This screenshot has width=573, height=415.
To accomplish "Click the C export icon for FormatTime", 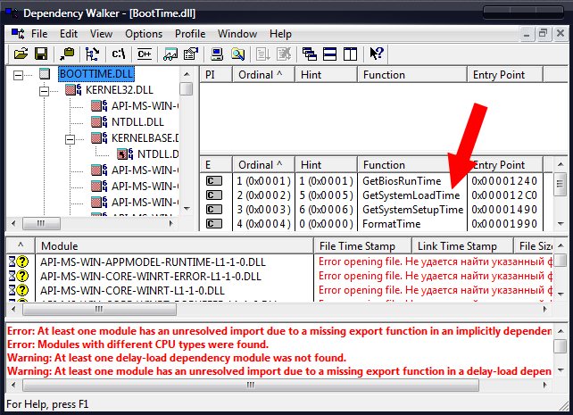I will (x=214, y=224).
